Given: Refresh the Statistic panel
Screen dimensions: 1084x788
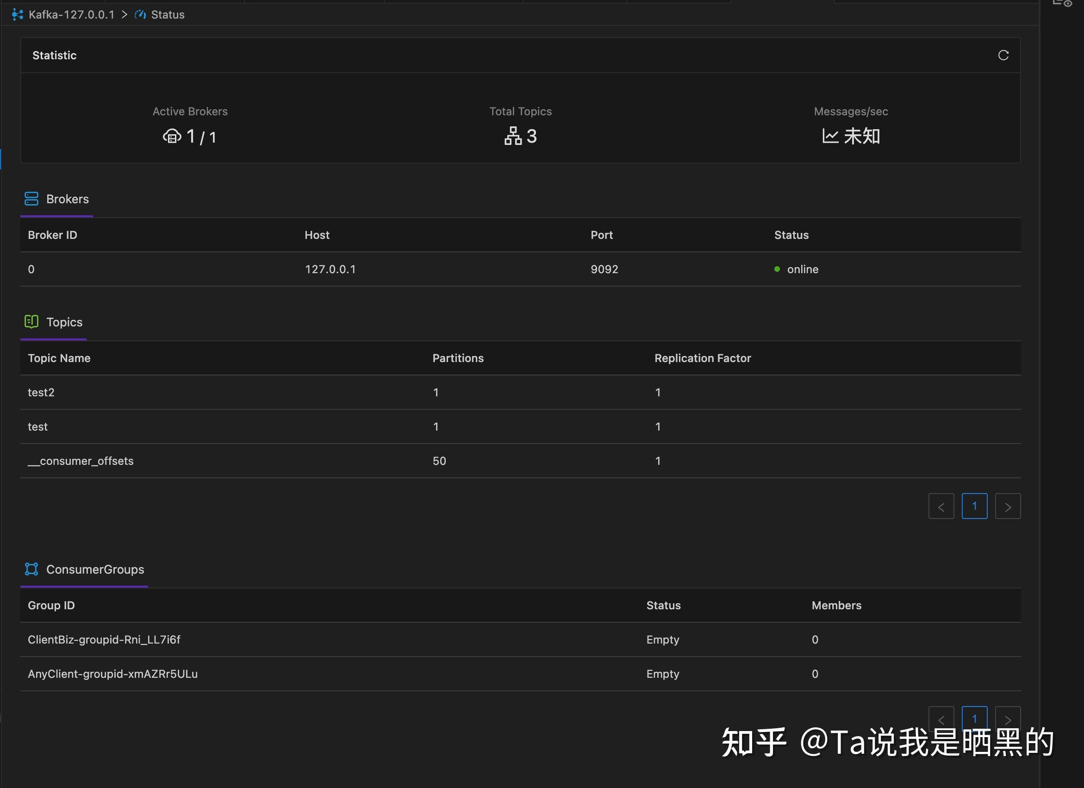Looking at the screenshot, I should point(1003,56).
